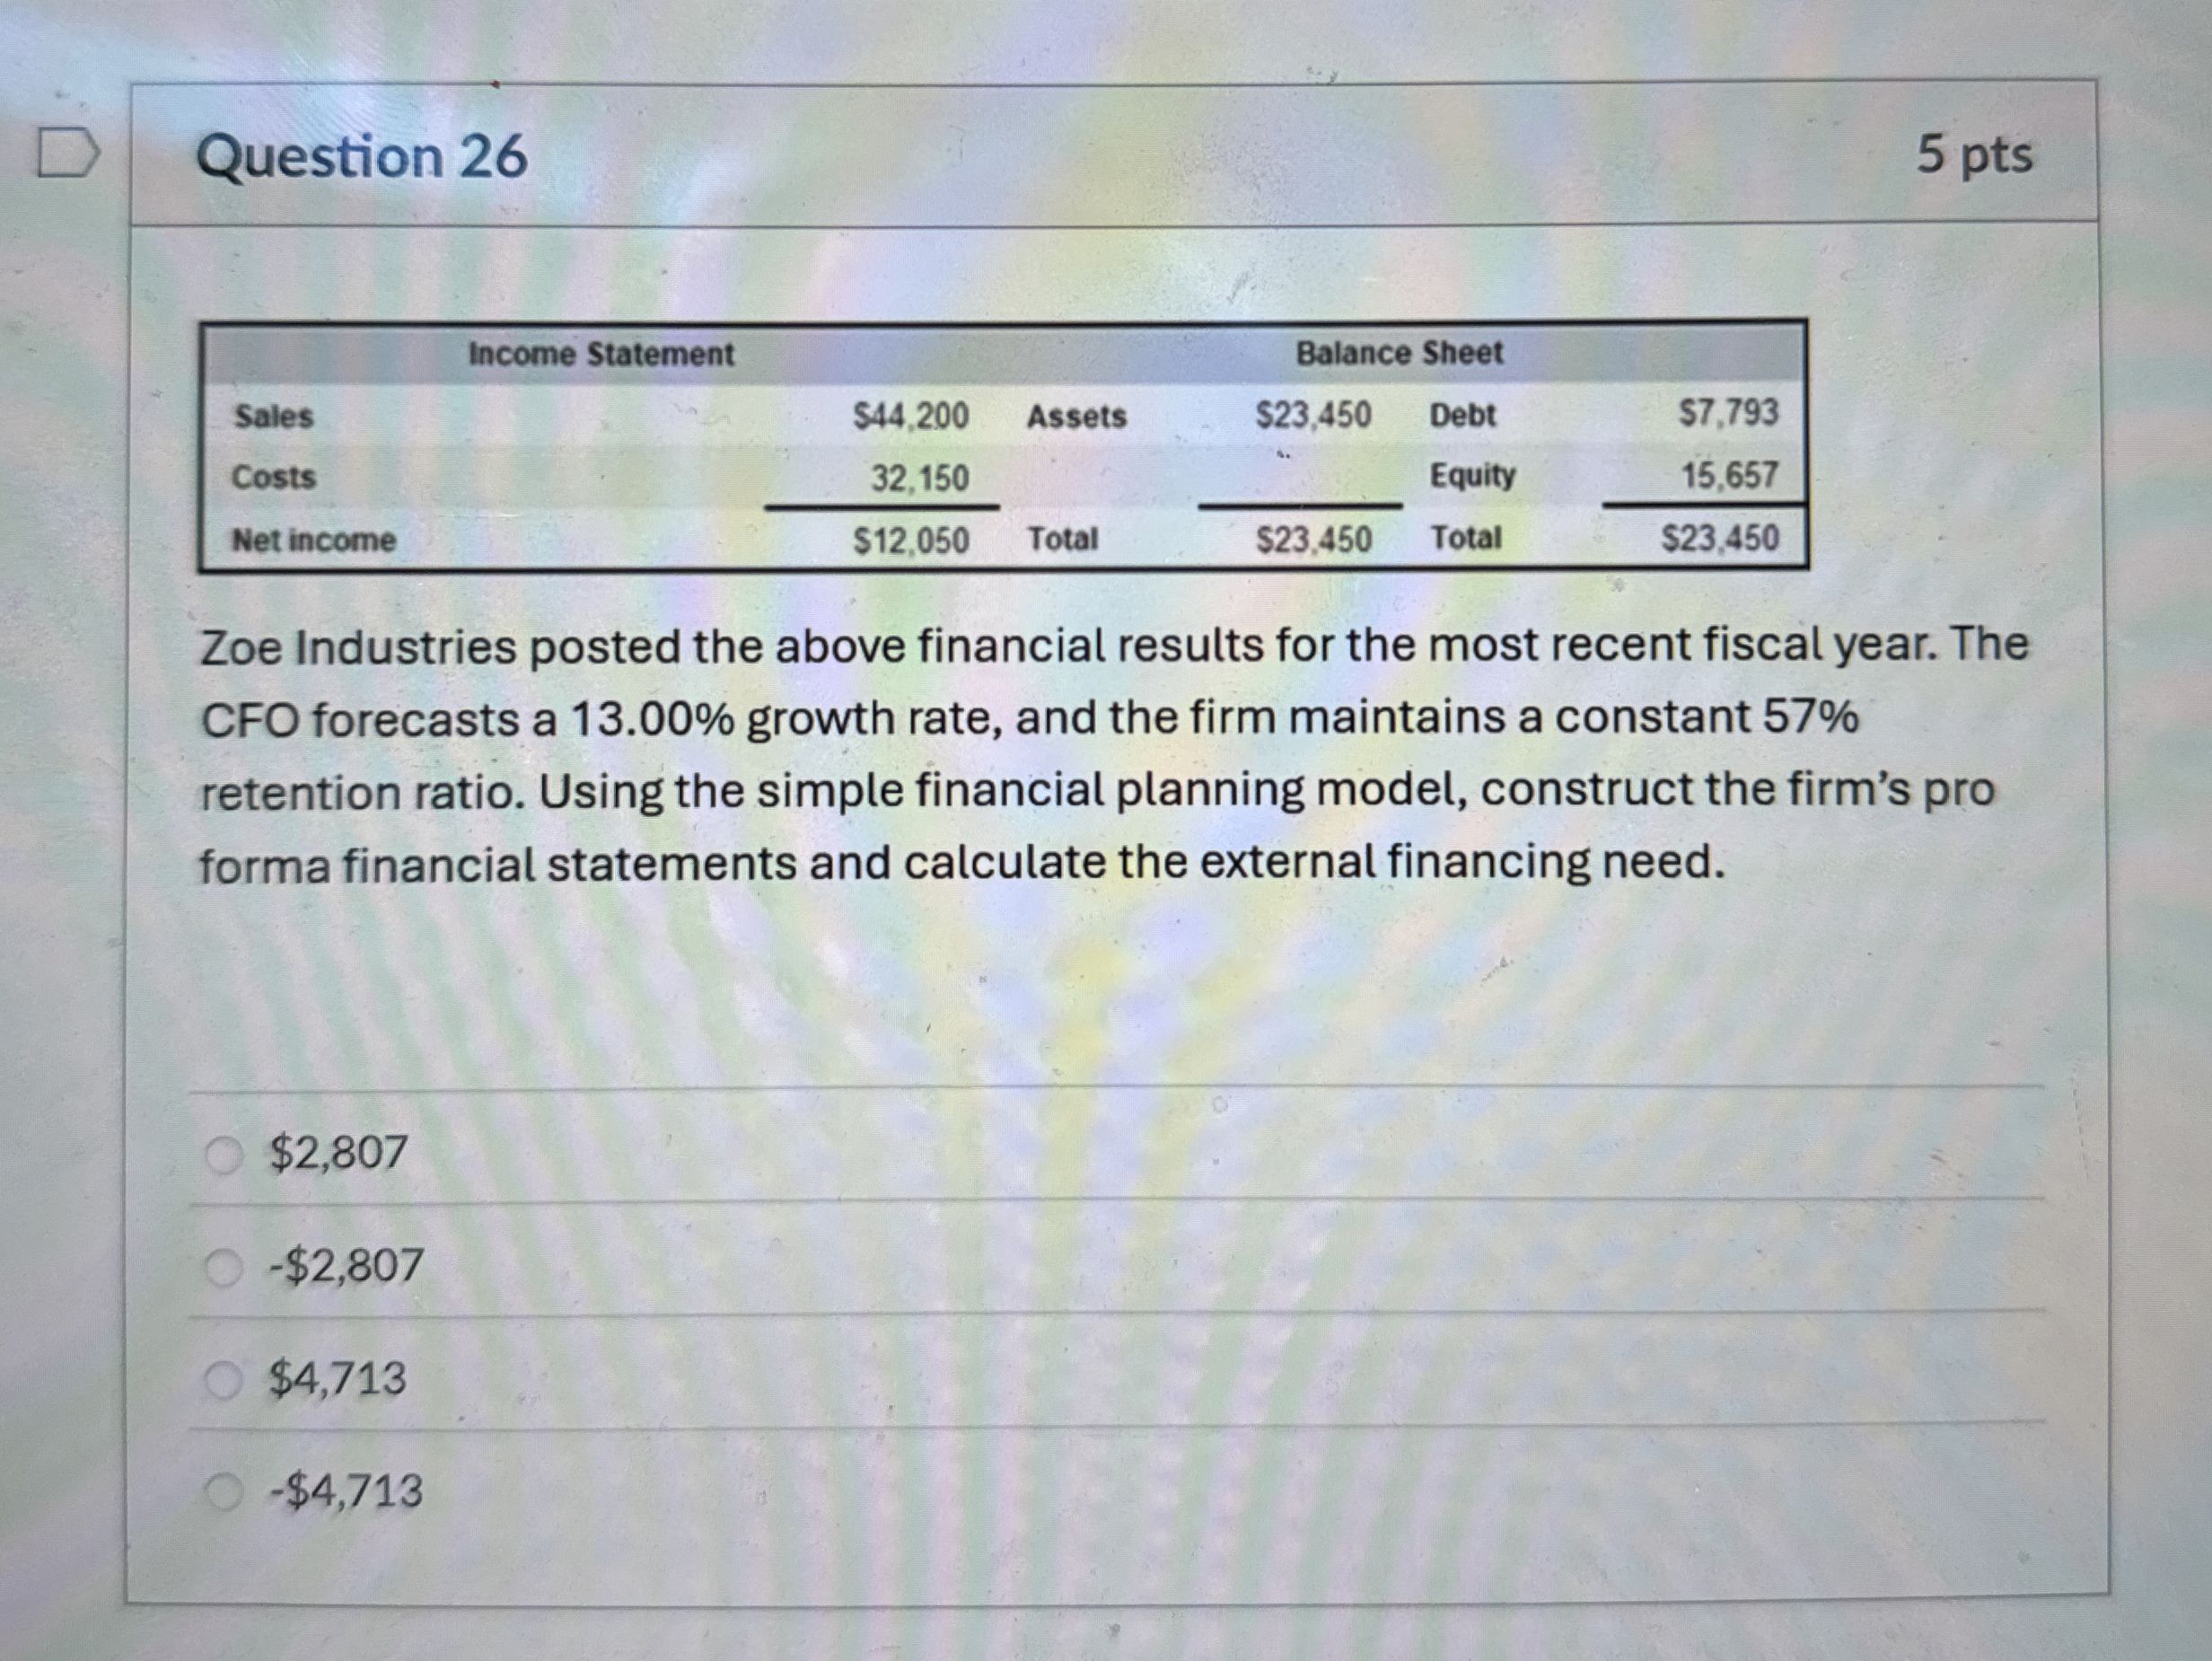Click the 5 pts label
This screenshot has width=2212, height=1661.
[x=1975, y=155]
